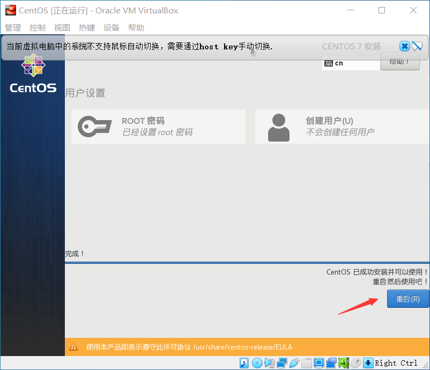The width and height of the screenshot is (430, 370).
Task: Click the 帮助! help button
Action: pyautogui.click(x=399, y=62)
